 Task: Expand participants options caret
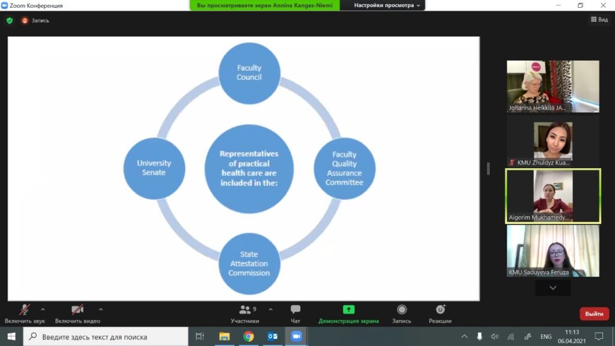pos(270,310)
